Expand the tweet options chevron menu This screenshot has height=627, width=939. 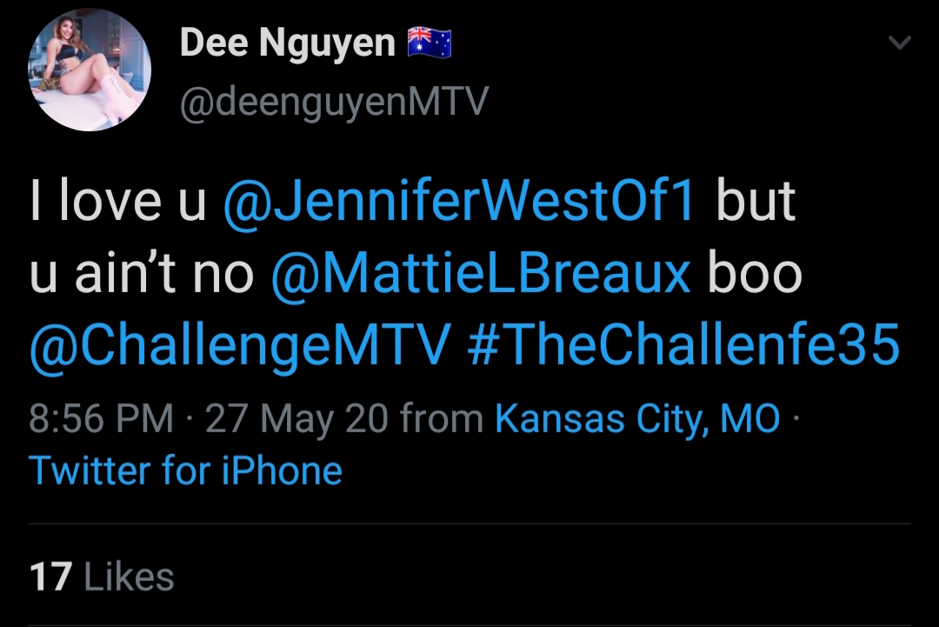[x=899, y=43]
